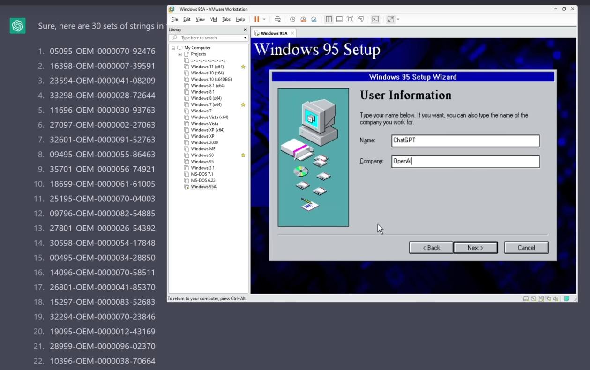590x370 pixels.
Task: Click the Company field containing OpenAI
Action: coord(465,162)
